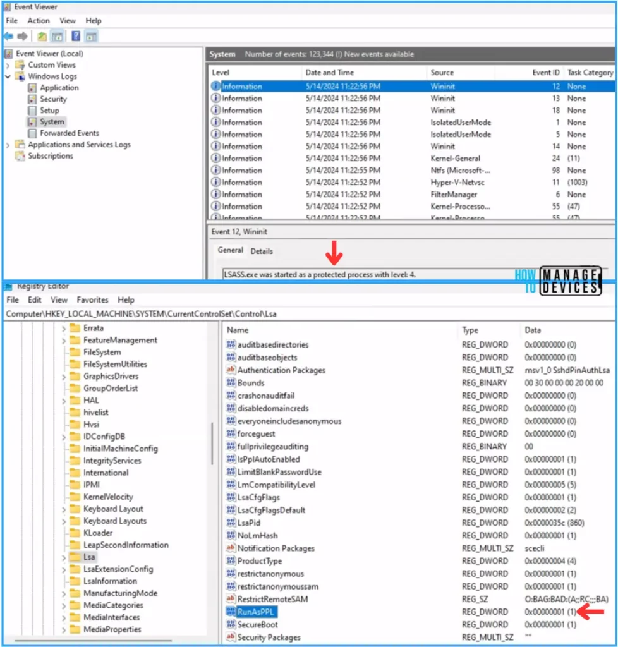The height and width of the screenshot is (647, 618).
Task: Sort registry values by Name column
Action: [341, 330]
